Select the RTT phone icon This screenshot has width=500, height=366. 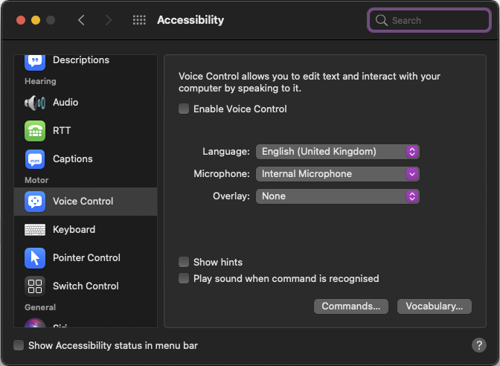[x=35, y=131]
